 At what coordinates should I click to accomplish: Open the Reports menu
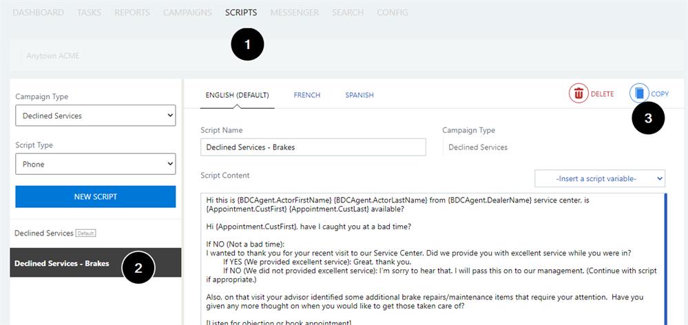click(132, 12)
